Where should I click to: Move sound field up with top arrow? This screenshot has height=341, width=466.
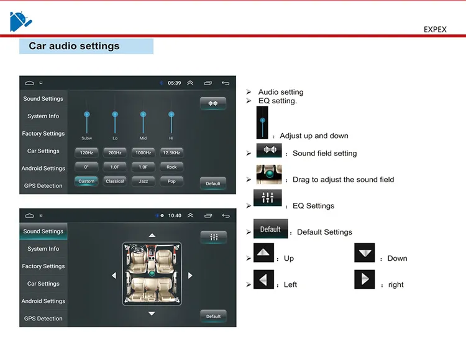(152, 235)
